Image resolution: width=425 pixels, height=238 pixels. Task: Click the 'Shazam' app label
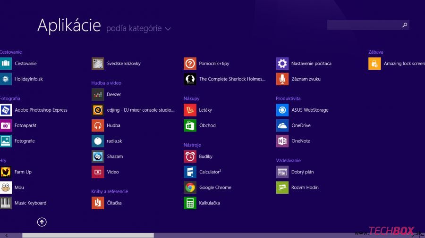(x=115, y=156)
